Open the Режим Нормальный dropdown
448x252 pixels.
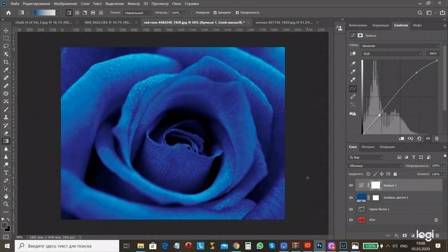tap(137, 13)
